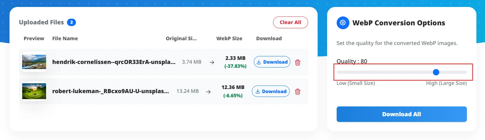Click the Low (Small Size) label
Screen dimensions: 485x140
(356, 83)
